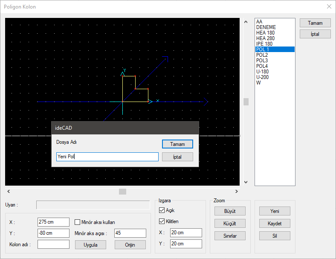Click İptal in the ideCAD dialog
The height and width of the screenshot is (259, 336).
177,157
